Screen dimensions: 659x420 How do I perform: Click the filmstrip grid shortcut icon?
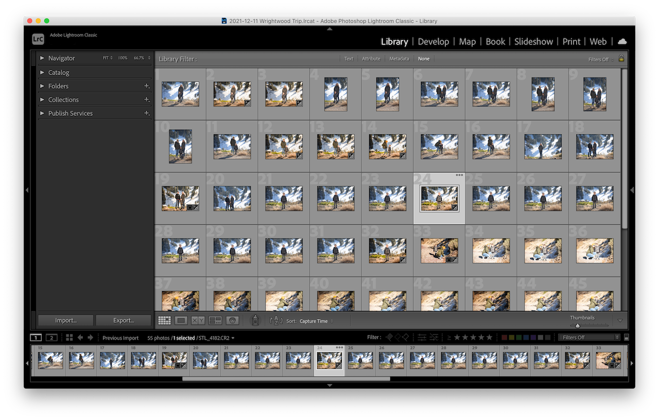point(70,338)
